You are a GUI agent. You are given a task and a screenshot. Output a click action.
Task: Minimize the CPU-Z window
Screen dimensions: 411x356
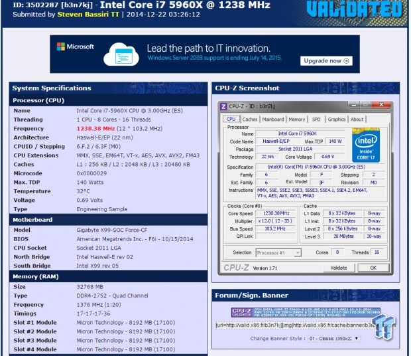pyautogui.click(x=353, y=105)
